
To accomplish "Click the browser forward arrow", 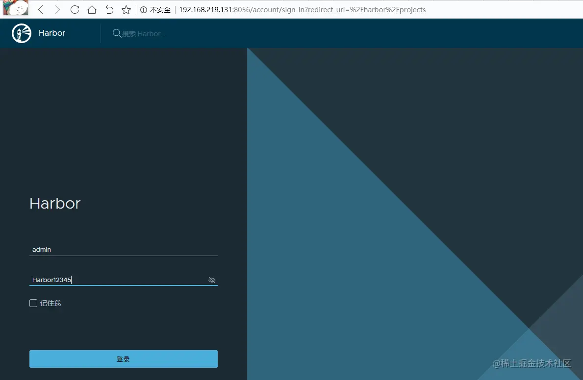I will 57,10.
